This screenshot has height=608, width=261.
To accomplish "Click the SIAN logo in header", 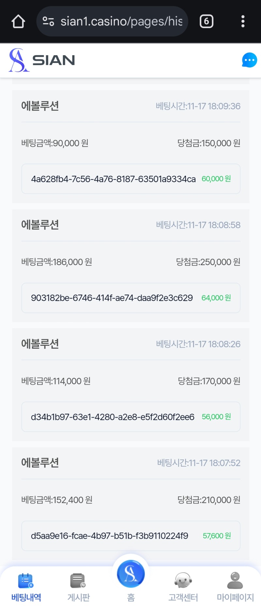I will (x=42, y=60).
